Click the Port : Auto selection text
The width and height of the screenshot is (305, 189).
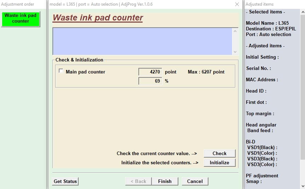269,34
